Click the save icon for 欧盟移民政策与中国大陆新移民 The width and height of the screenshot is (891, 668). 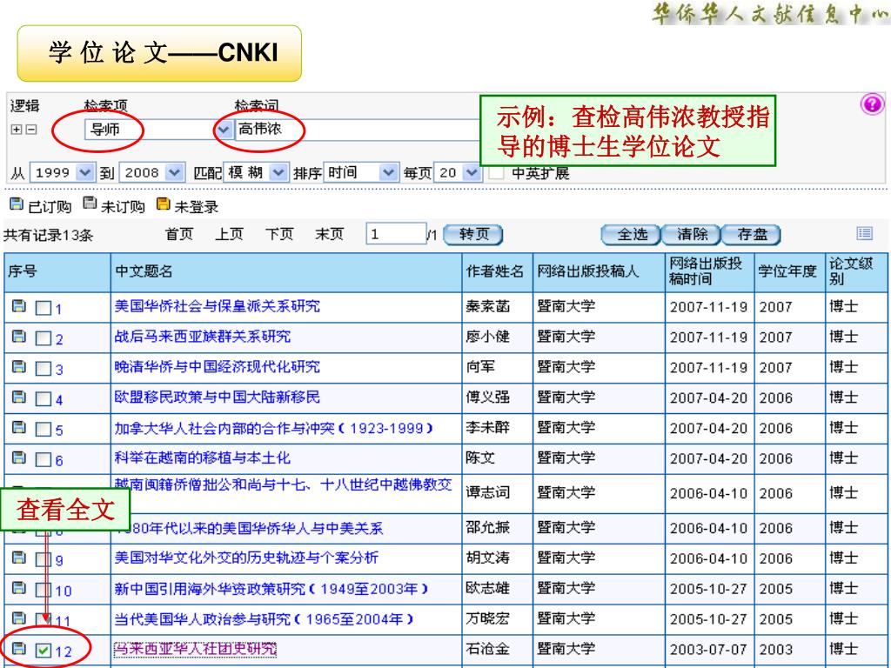[x=19, y=397]
